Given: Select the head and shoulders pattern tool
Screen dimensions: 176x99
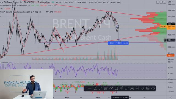Looking at the screenshot, I should pyautogui.click(x=132, y=89).
